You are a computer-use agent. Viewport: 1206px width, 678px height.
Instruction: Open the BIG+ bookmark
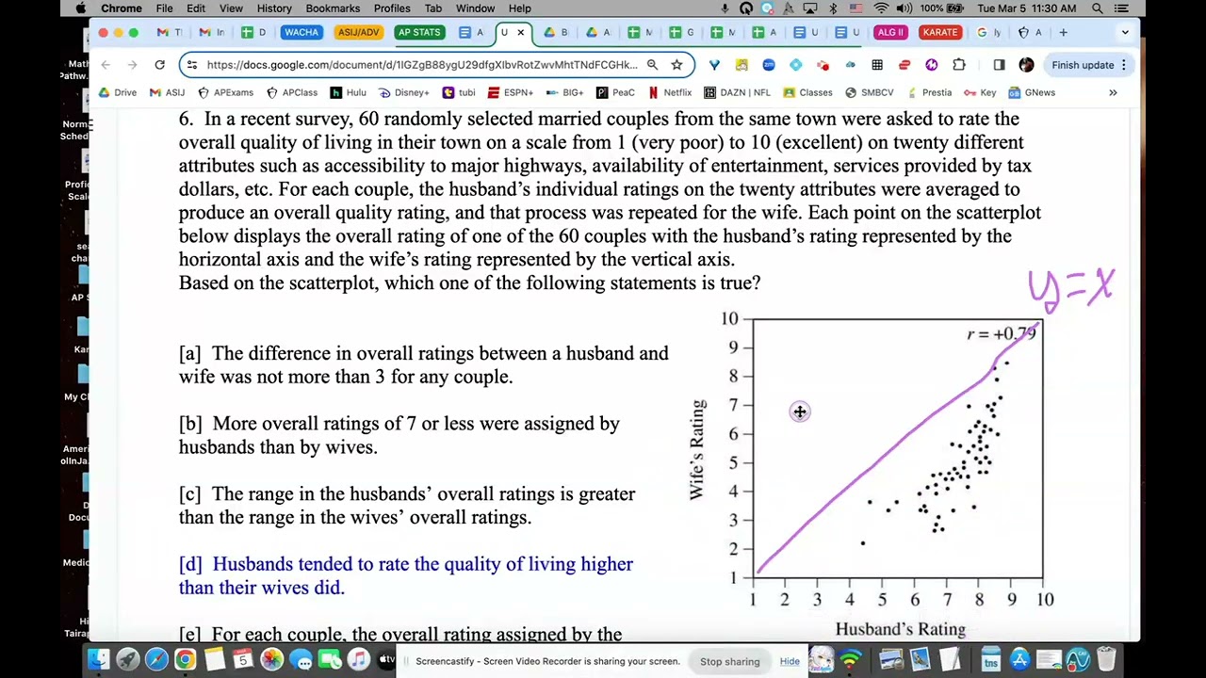(564, 92)
